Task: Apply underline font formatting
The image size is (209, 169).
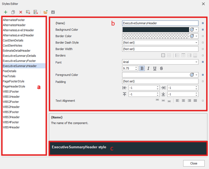Action: pos(155,68)
